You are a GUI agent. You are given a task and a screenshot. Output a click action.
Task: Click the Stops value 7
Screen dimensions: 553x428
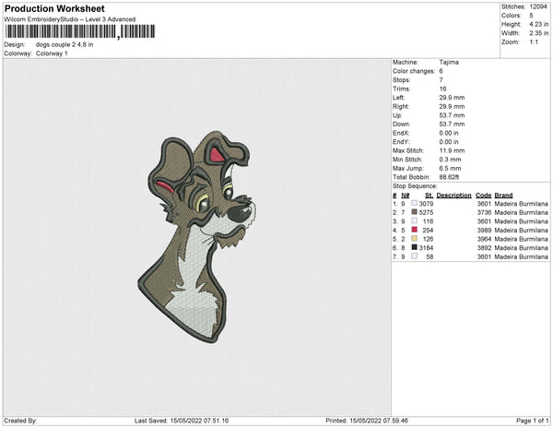(441, 80)
